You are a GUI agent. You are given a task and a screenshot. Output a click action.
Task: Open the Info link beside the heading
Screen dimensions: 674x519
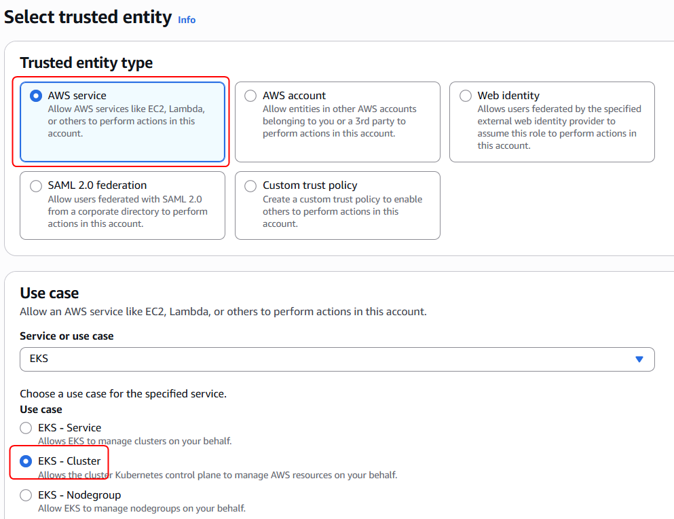click(187, 20)
